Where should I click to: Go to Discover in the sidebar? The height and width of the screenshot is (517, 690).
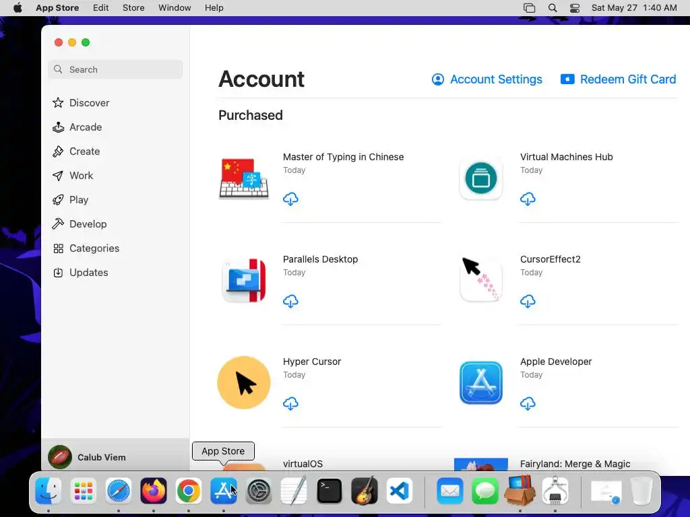coord(115,103)
